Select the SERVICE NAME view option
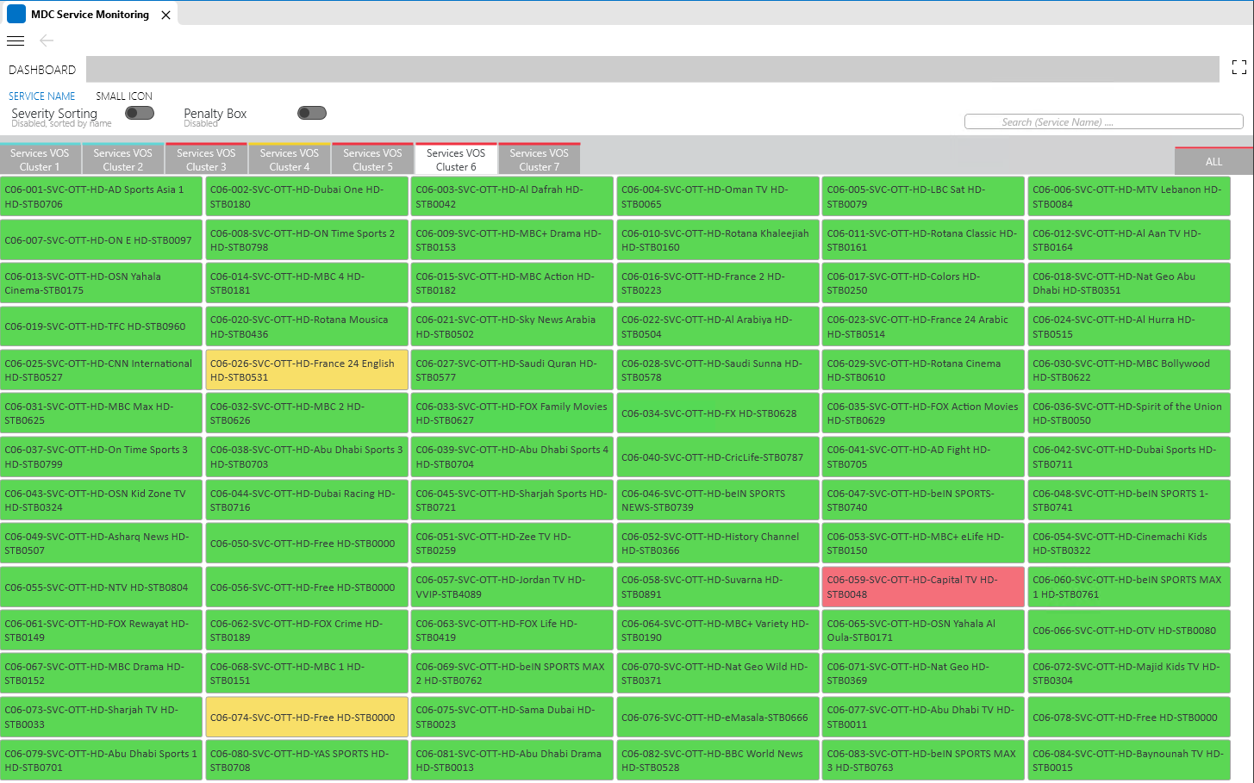 pos(42,96)
